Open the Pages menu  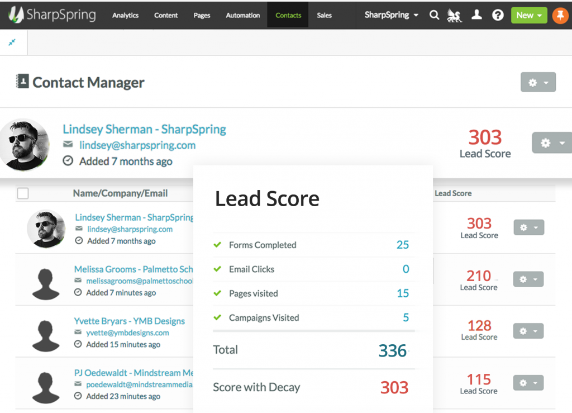tap(202, 15)
